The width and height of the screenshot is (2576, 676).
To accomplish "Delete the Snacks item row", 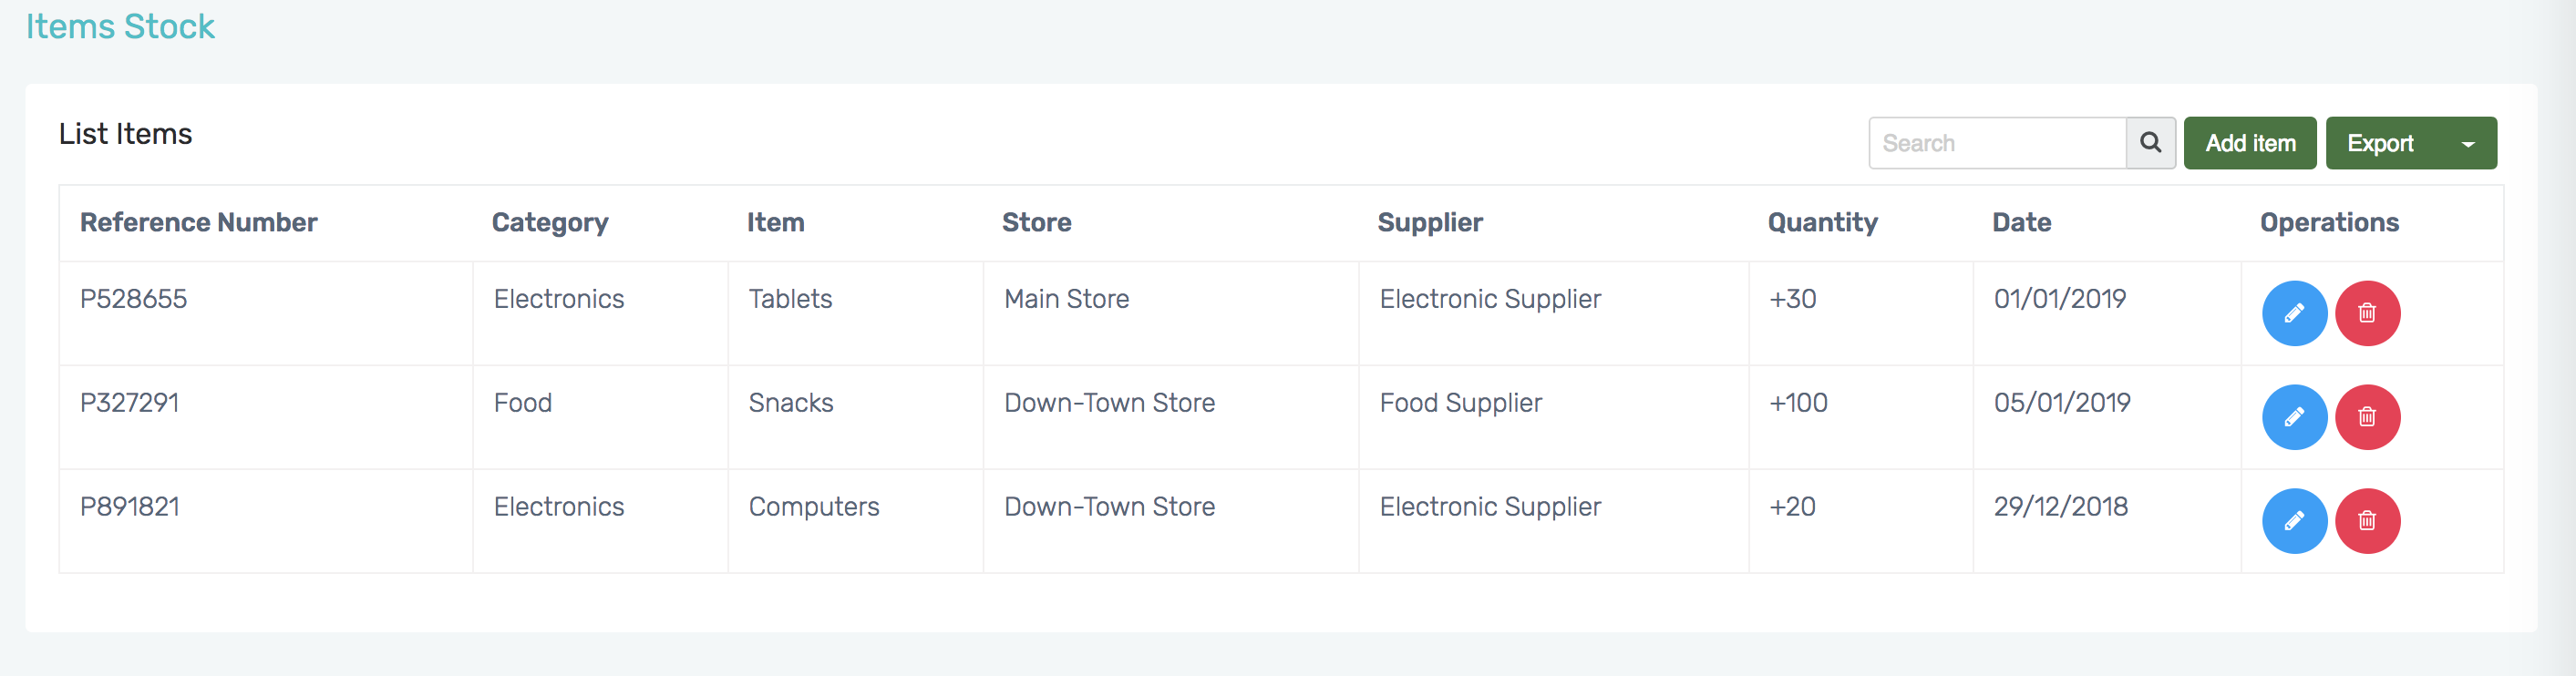I will coord(2367,417).
